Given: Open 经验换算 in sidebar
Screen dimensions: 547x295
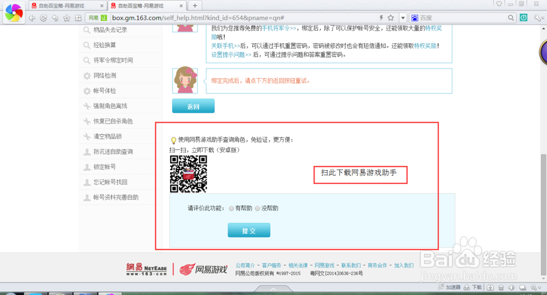Looking at the screenshot, I should (104, 45).
